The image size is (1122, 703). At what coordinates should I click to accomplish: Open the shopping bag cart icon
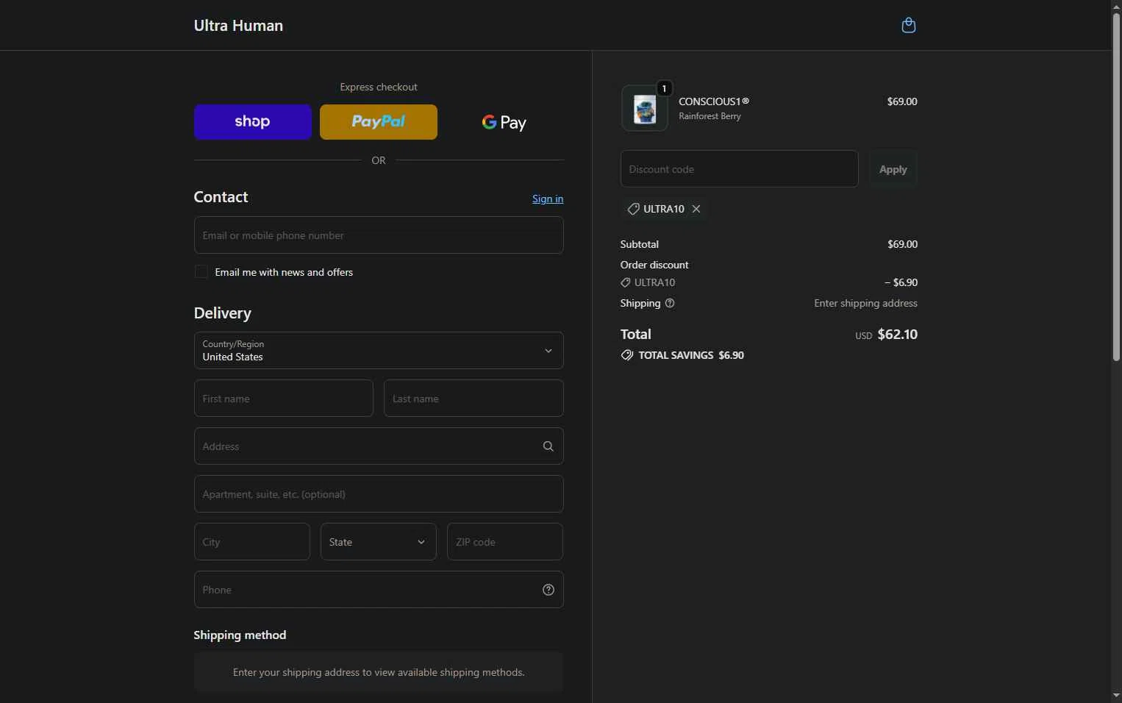coord(908,25)
